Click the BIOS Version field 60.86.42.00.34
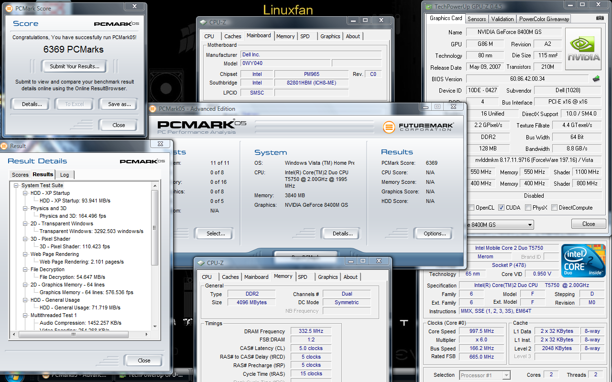This screenshot has width=612, height=382. click(x=528, y=79)
